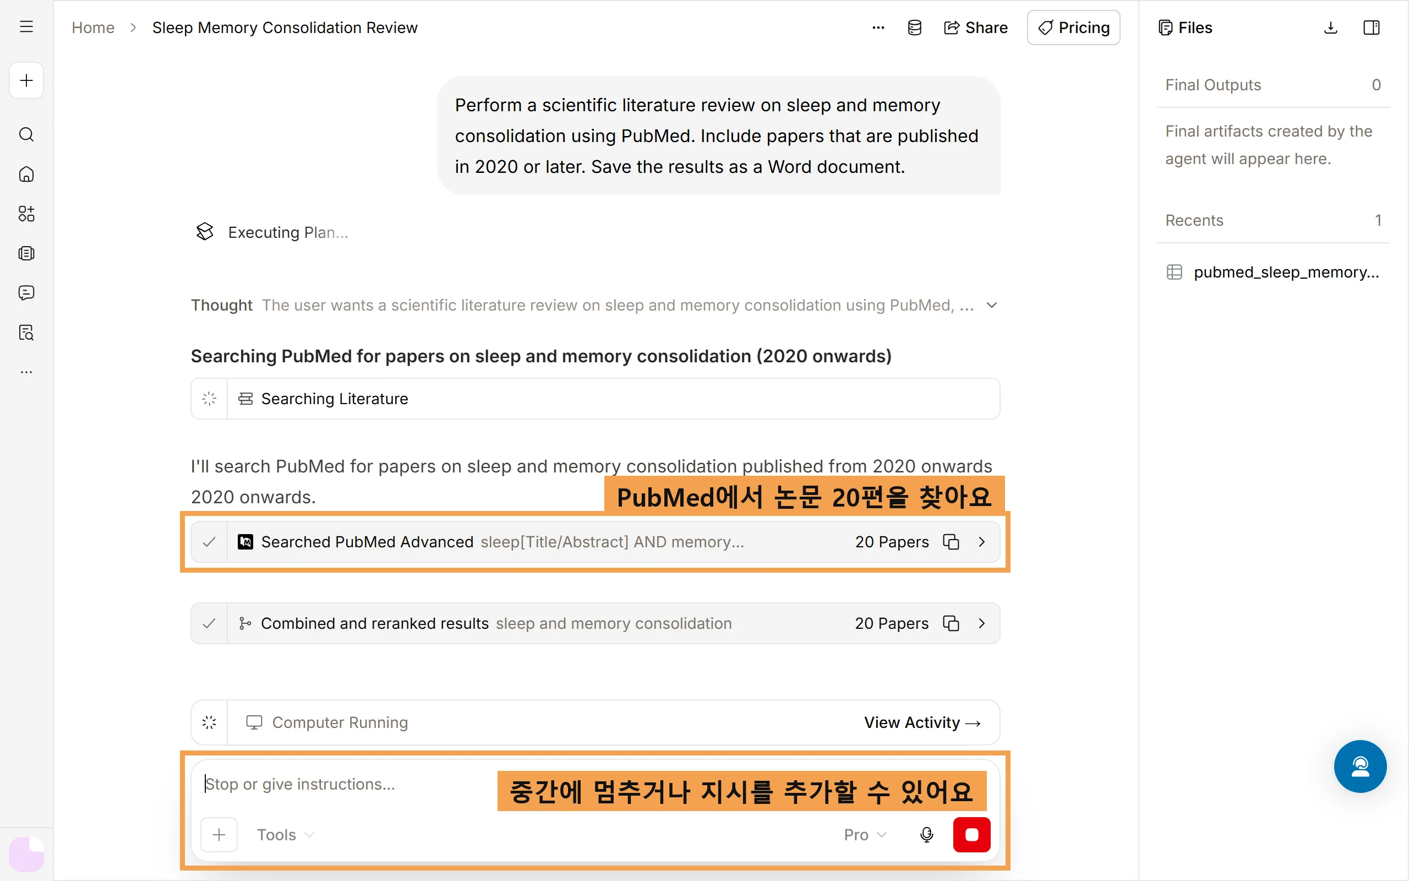Show more sidebar items ellipsis
This screenshot has height=881, width=1409.
pos(26,372)
